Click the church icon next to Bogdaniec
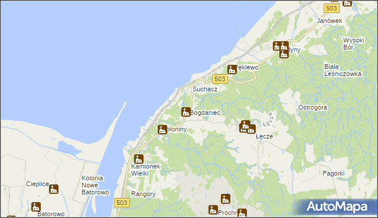The image size is (378, 218). point(186,112)
